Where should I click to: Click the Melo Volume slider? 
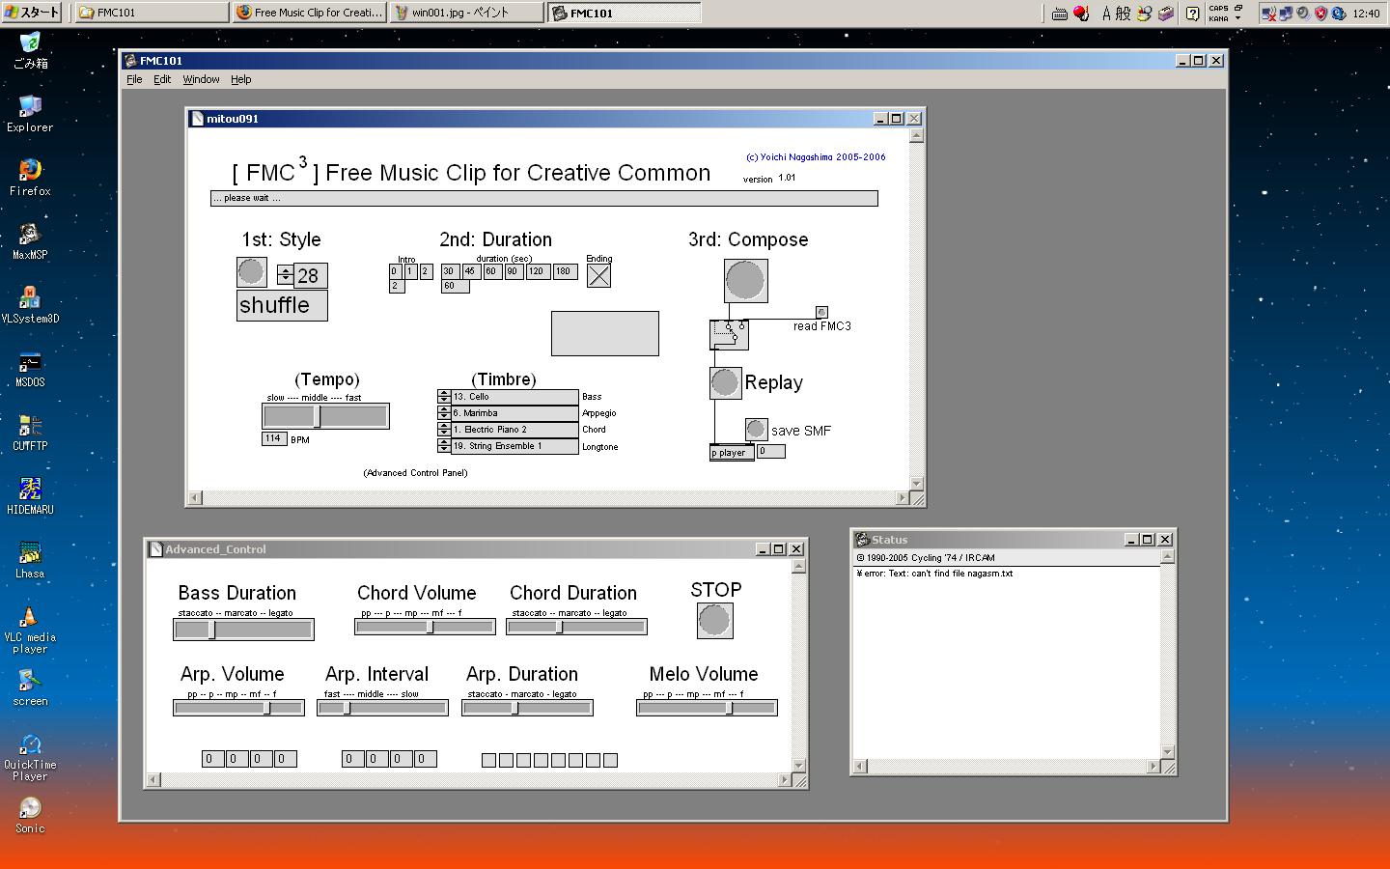click(707, 708)
